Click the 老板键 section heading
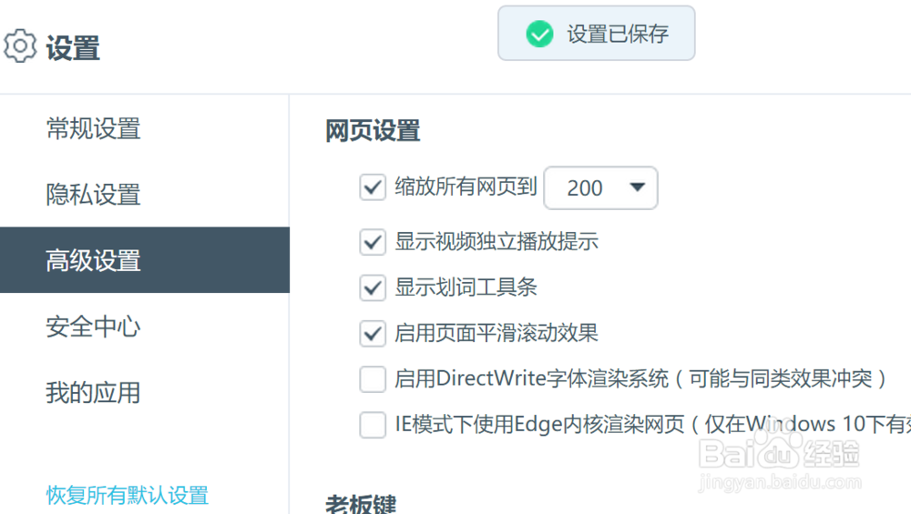 (x=361, y=504)
